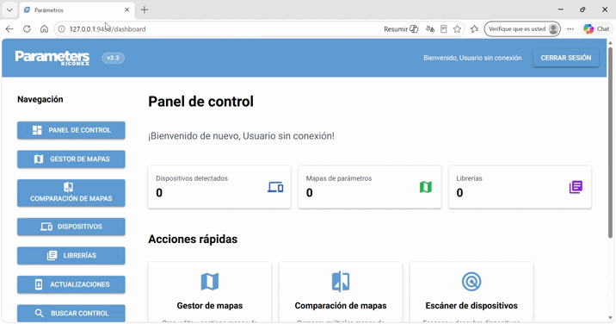Click the compare icon above Comparación de mapas

pos(341,282)
